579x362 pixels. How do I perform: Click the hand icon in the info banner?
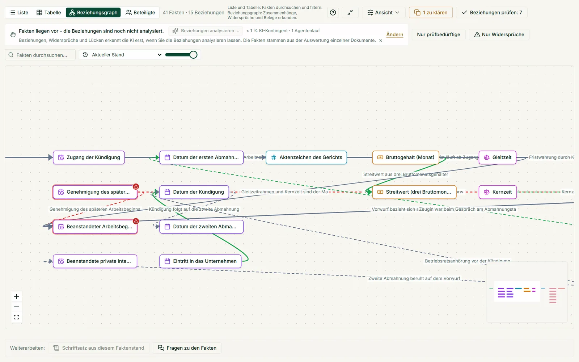pos(13,35)
